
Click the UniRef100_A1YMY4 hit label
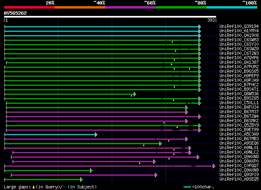pyautogui.click(x=239, y=31)
